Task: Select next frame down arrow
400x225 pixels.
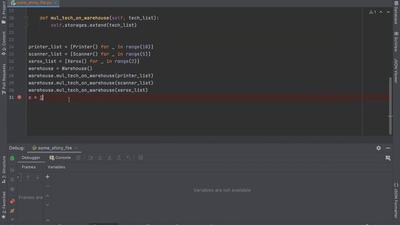Action: coord(37,177)
